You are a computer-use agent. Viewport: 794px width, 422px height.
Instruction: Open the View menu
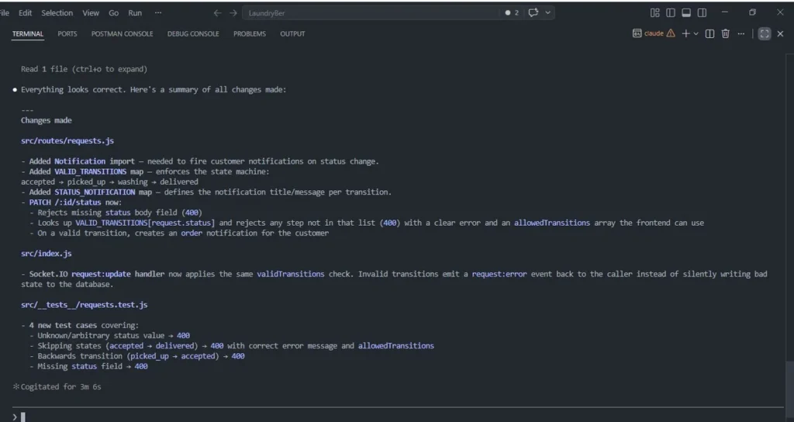pos(91,12)
